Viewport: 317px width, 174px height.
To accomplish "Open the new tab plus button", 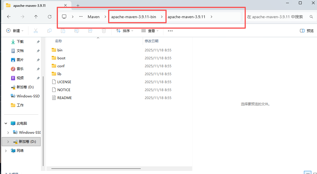I will pos(78,5).
